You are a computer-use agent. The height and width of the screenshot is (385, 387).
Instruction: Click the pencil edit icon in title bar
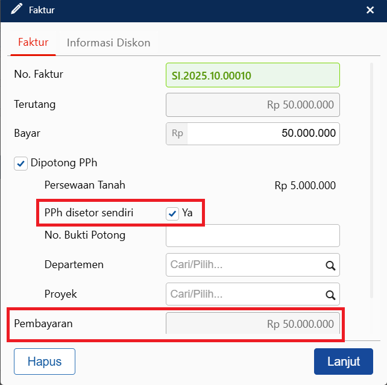(x=16, y=10)
